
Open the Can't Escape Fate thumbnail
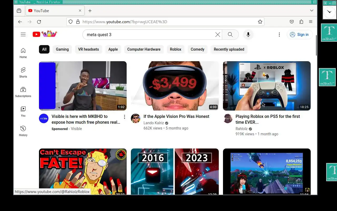pyautogui.click(x=83, y=171)
